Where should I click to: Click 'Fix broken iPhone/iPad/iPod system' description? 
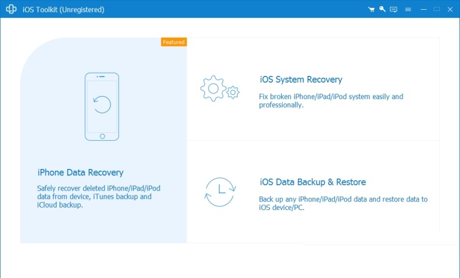(331, 101)
